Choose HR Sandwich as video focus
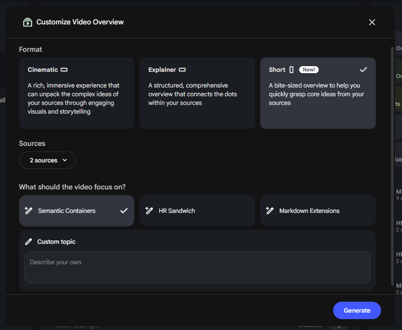 click(x=197, y=211)
